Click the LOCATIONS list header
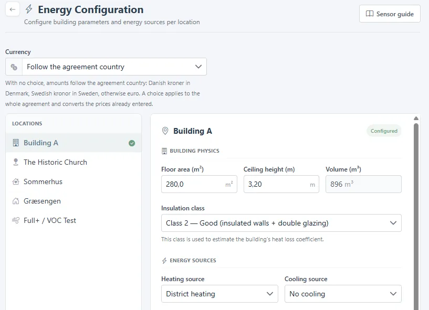Image resolution: width=429 pixels, height=310 pixels. coord(27,124)
